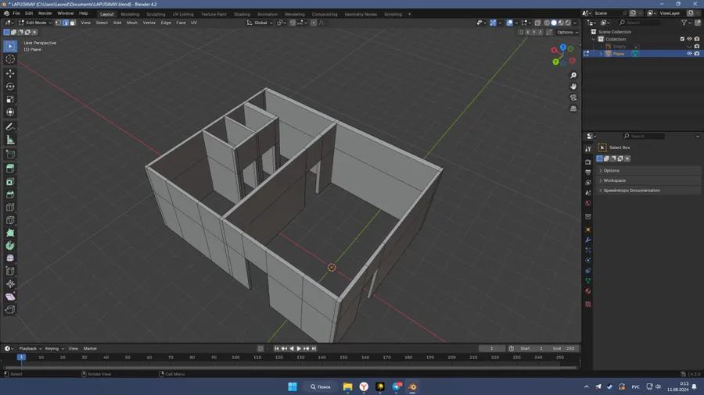Select the Bevel tool
The width and height of the screenshot is (704, 395).
coord(10,195)
